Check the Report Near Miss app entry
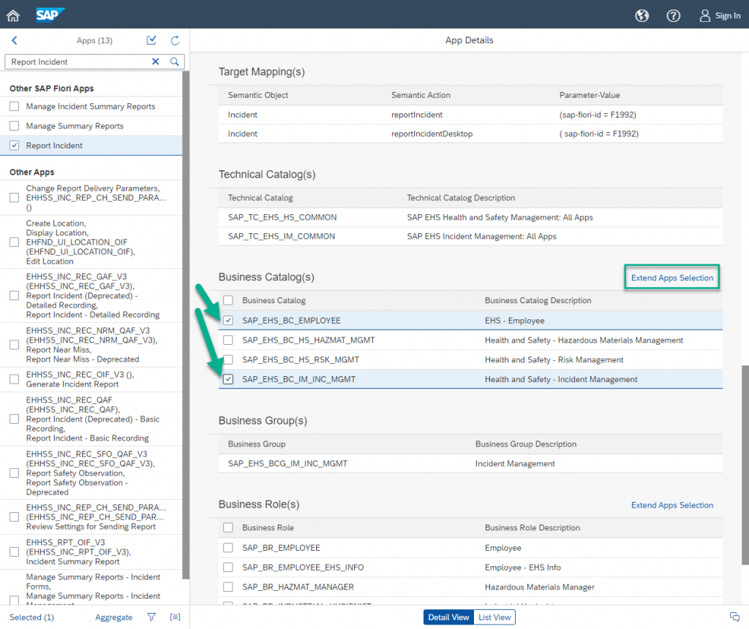This screenshot has height=629, width=749. 15,345
